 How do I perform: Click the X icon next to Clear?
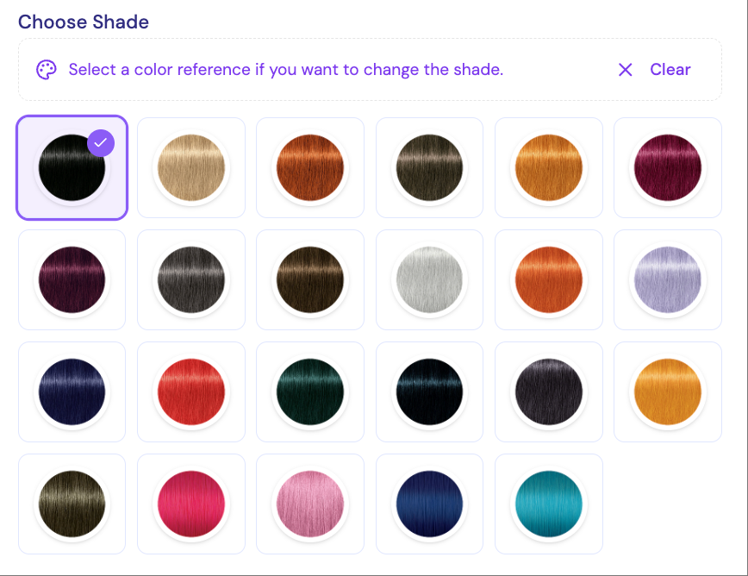tap(626, 70)
